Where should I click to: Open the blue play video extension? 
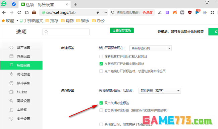pyautogui.click(x=197, y=12)
